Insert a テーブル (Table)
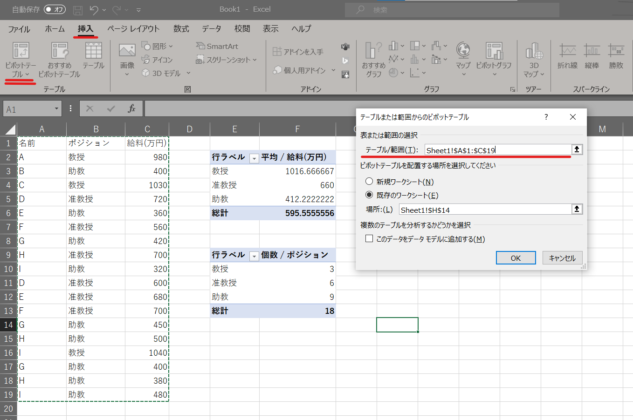The width and height of the screenshot is (633, 420). (x=93, y=56)
